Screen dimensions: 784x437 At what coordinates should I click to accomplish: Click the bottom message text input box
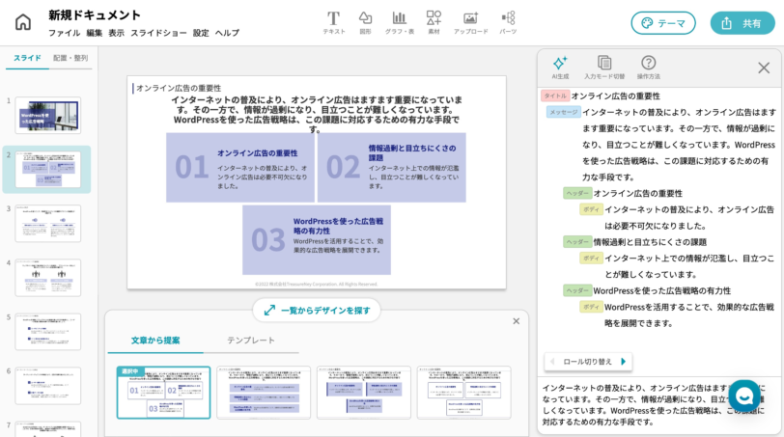659,405
